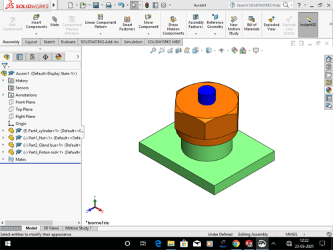The height and width of the screenshot is (250, 333).
Task: Click the Save icon
Action: [96, 5]
